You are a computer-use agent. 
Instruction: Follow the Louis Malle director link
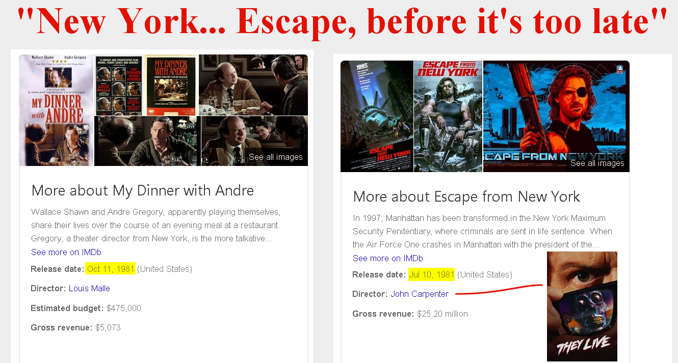pyautogui.click(x=89, y=288)
